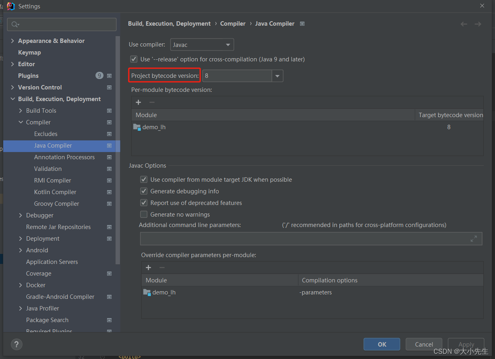Expand Version Control section
The image size is (495, 359).
point(12,87)
